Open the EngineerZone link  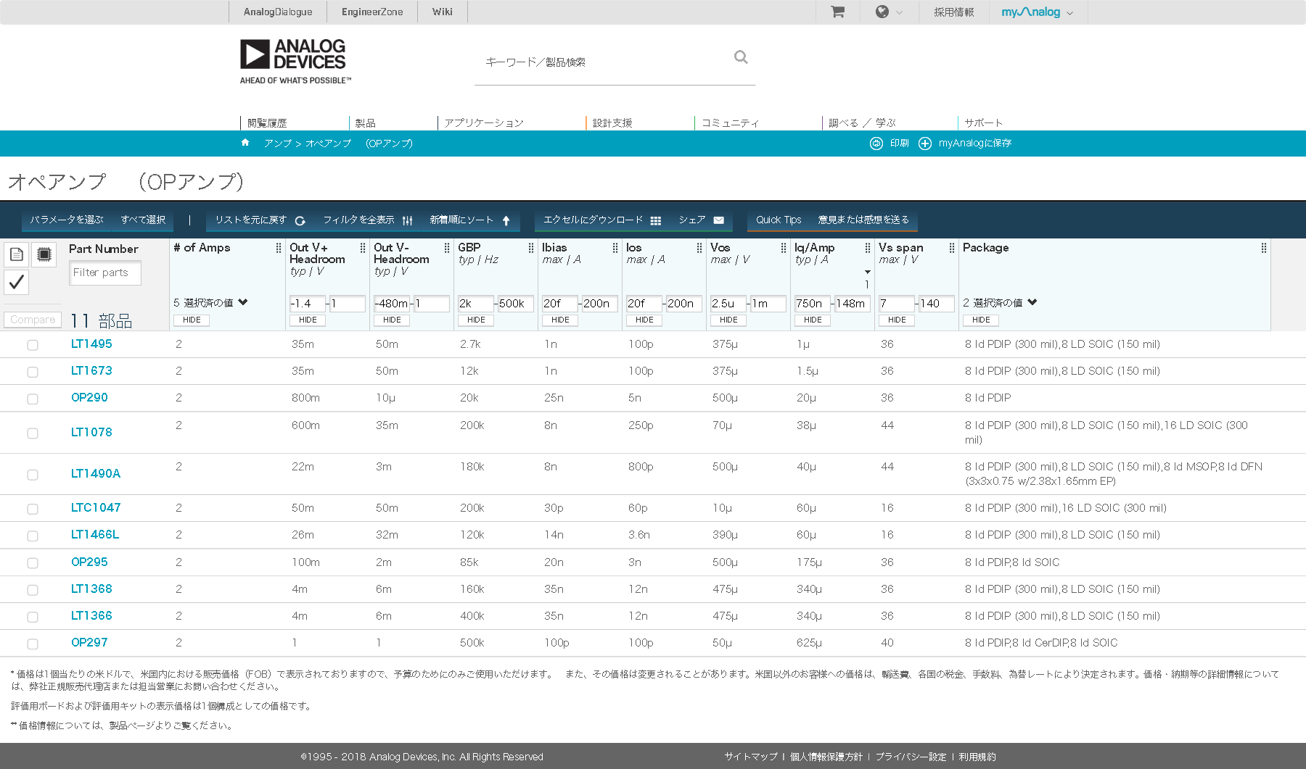pyautogui.click(x=372, y=12)
